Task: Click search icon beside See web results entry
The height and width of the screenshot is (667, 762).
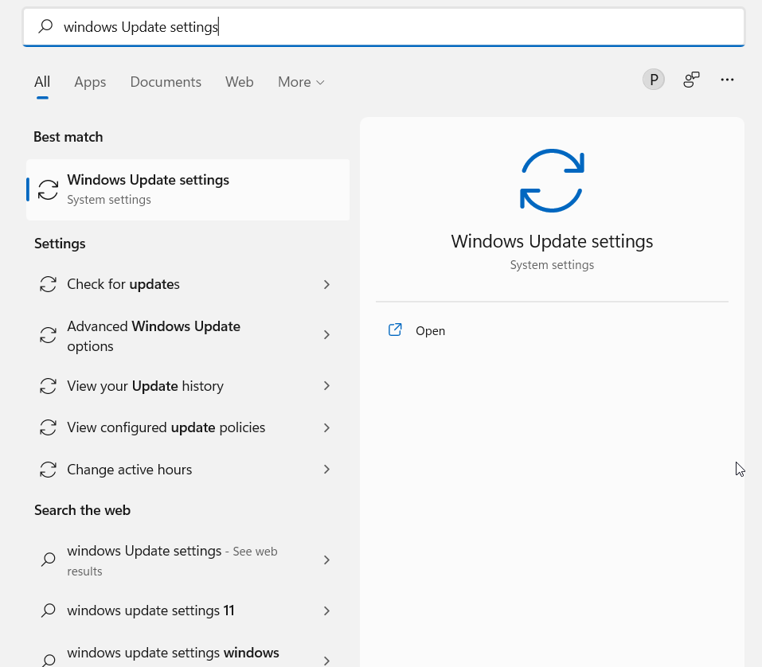Action: (x=48, y=560)
